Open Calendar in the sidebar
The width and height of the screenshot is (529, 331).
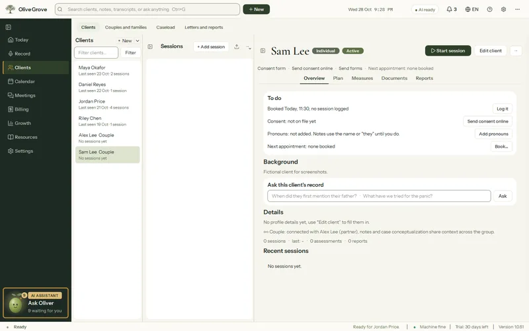(36, 81)
